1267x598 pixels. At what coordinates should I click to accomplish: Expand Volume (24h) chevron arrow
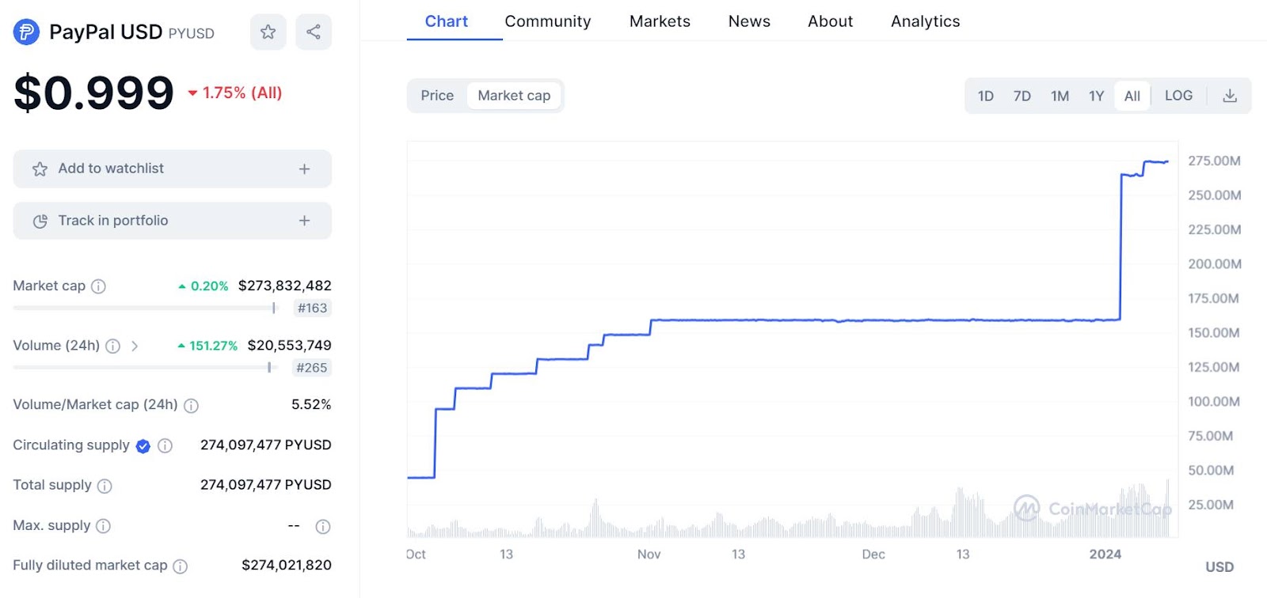coord(135,346)
